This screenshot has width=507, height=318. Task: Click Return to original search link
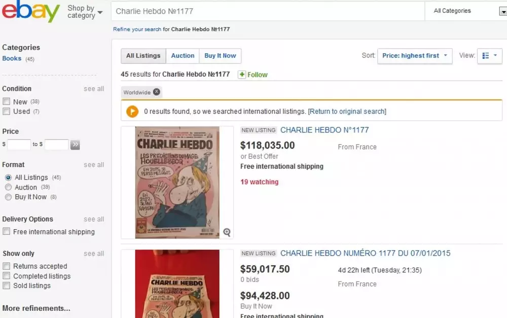347,111
